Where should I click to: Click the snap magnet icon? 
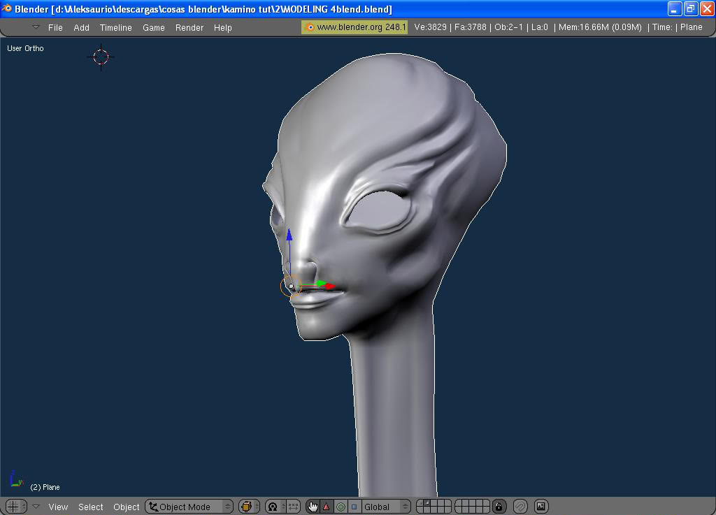tap(520, 507)
